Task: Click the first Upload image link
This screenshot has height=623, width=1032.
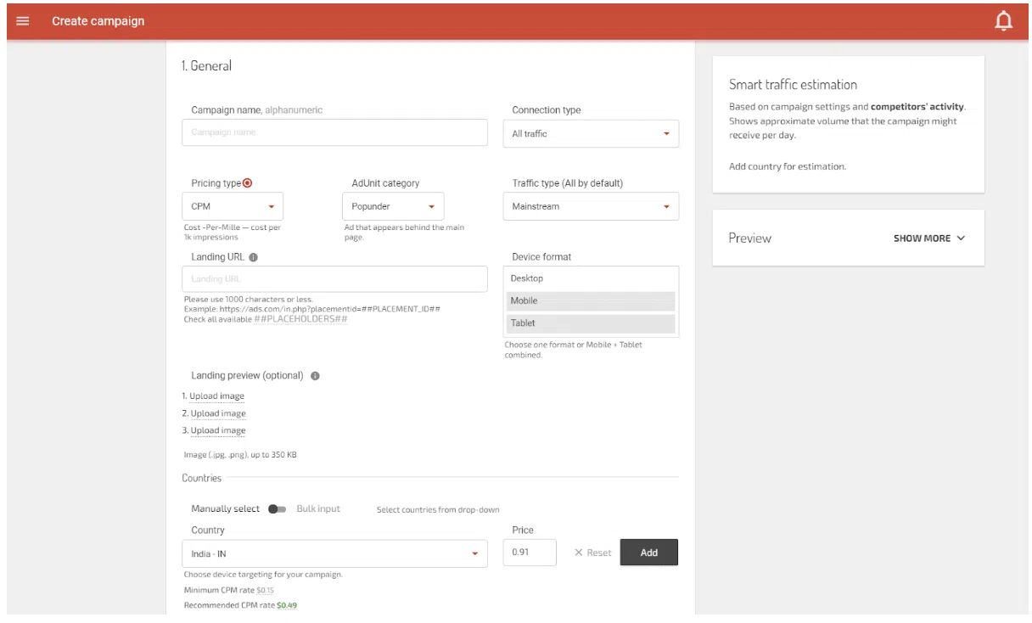Action: [217, 396]
